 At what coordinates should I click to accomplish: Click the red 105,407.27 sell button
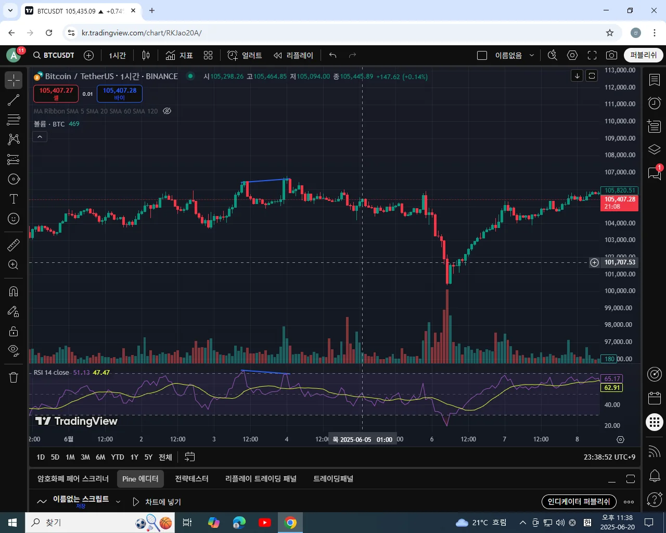coord(56,94)
